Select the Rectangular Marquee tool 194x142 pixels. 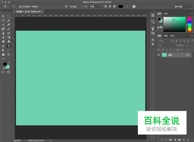click(x=9, y=16)
